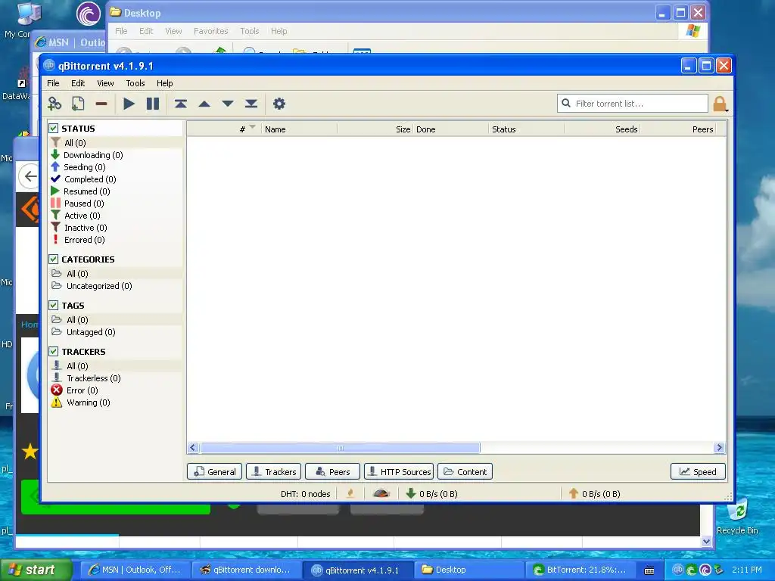Sort by the Name column header
775x581 pixels.
[299, 129]
